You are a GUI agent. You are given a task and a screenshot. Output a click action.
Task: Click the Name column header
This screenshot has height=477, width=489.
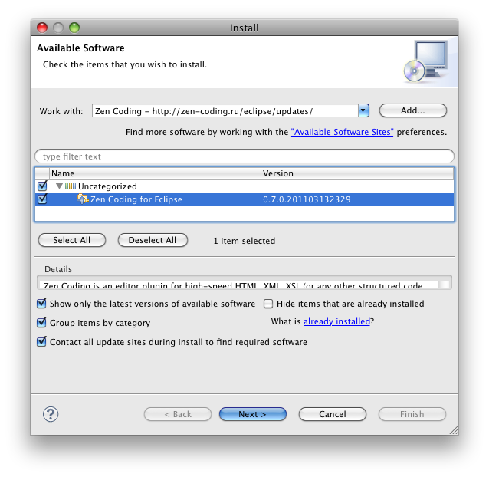pyautogui.click(x=155, y=173)
